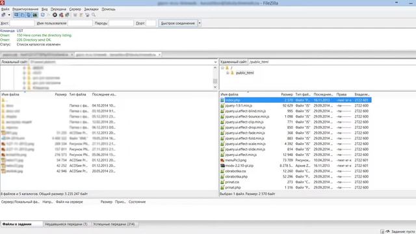This screenshot has width=416, height=234.
Task: Click the queue status icon beside Задание: пусто
Action: [387, 231]
